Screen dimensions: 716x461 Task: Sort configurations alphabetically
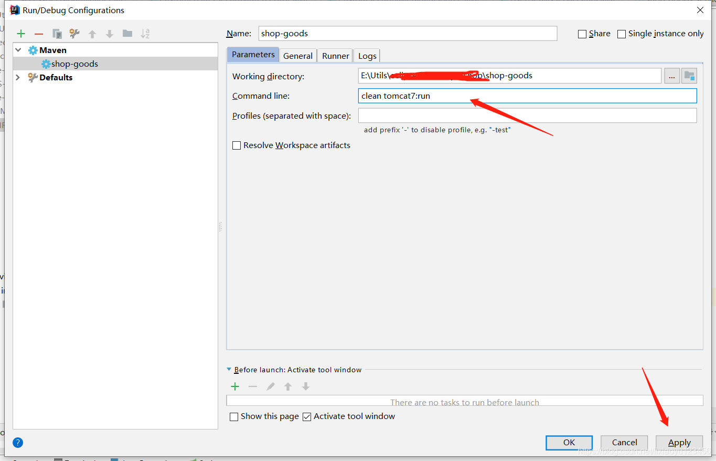tap(145, 34)
